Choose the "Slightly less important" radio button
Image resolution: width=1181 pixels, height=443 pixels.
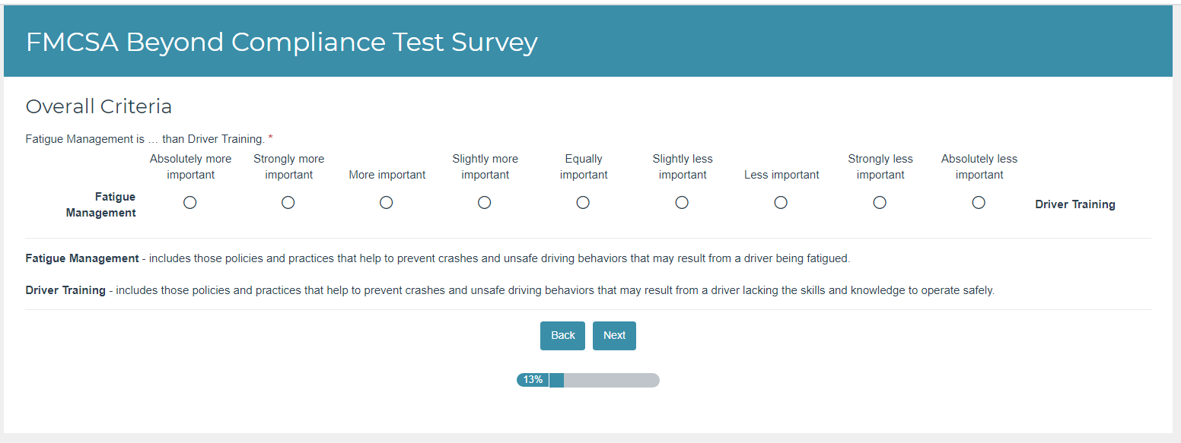682,203
